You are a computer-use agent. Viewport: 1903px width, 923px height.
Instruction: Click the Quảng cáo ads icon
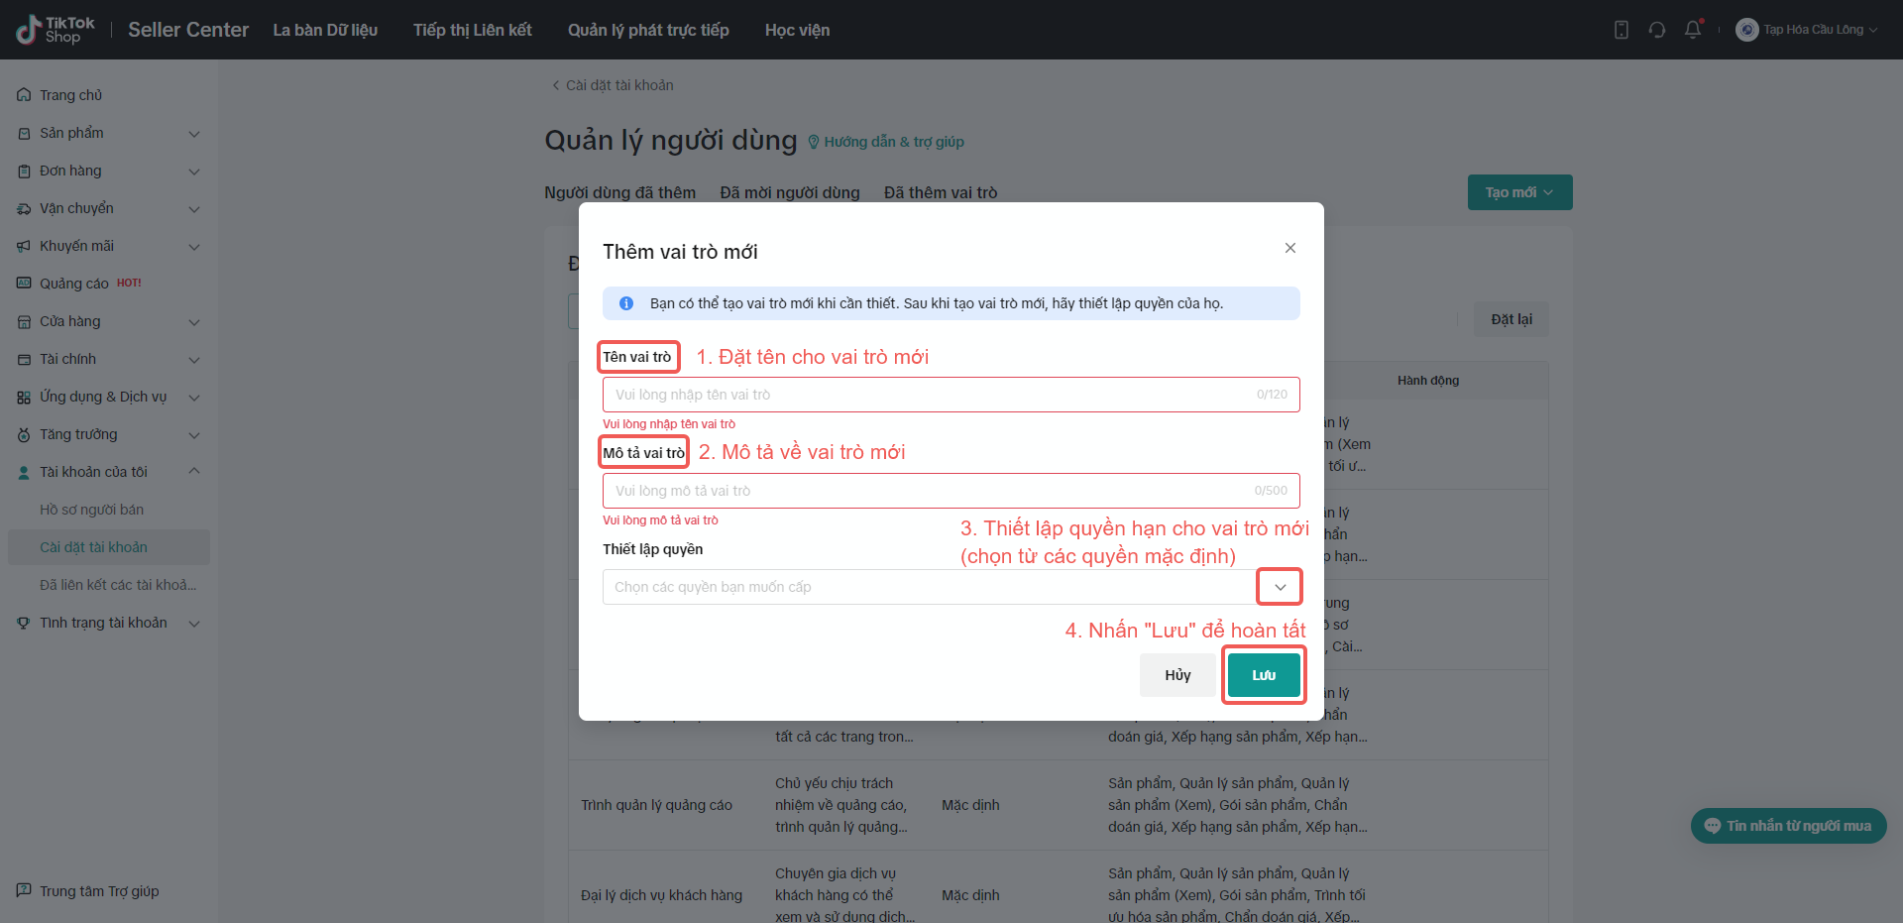tap(24, 284)
